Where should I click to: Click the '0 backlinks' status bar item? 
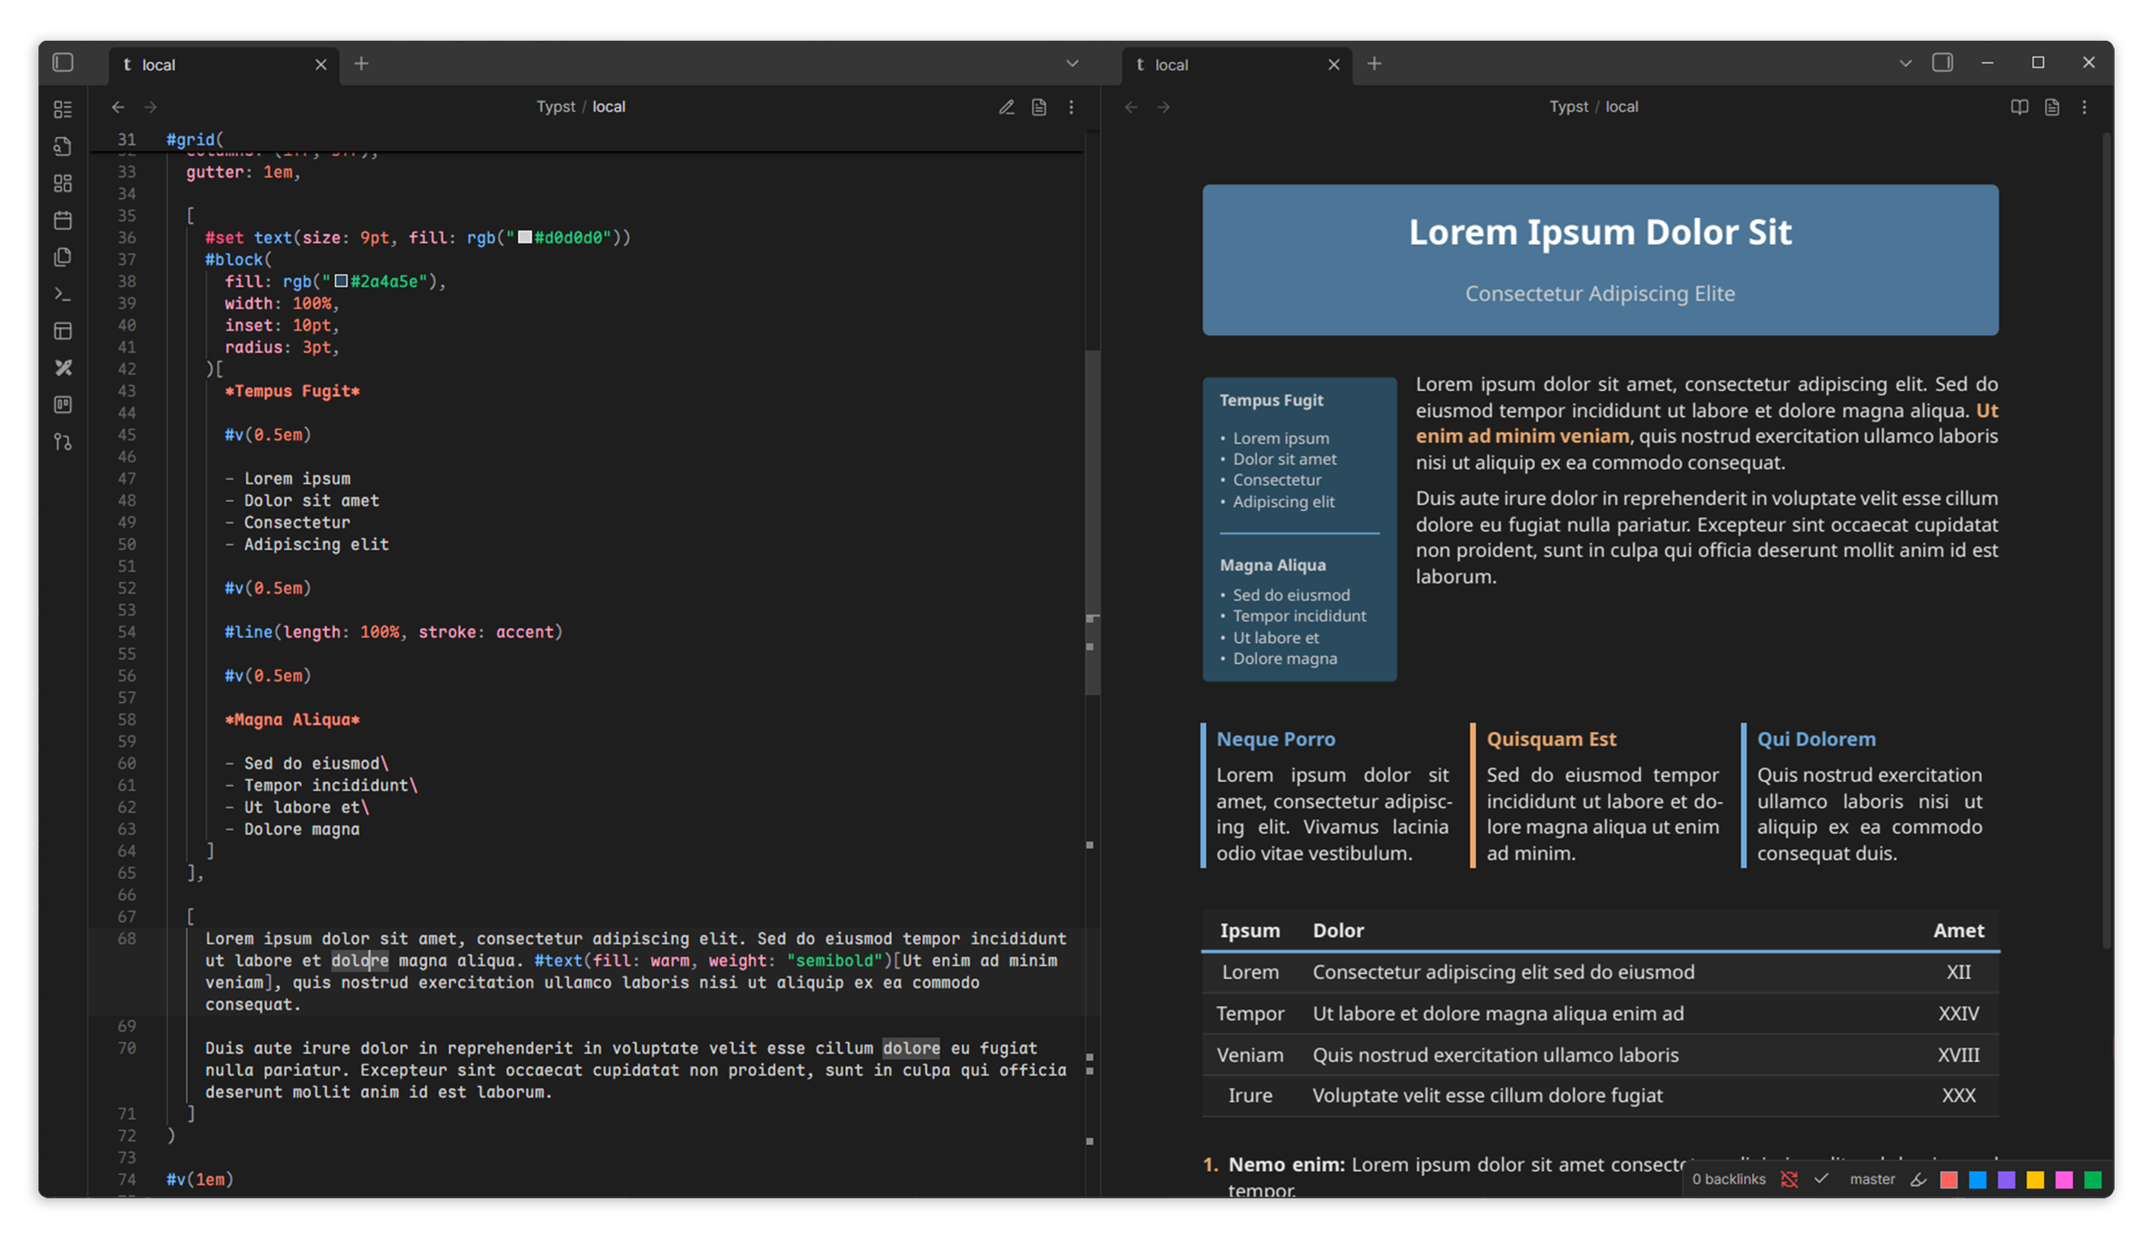(1728, 1179)
